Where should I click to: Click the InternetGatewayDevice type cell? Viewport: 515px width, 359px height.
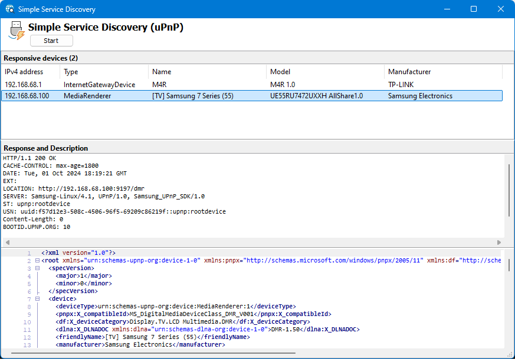click(x=99, y=85)
